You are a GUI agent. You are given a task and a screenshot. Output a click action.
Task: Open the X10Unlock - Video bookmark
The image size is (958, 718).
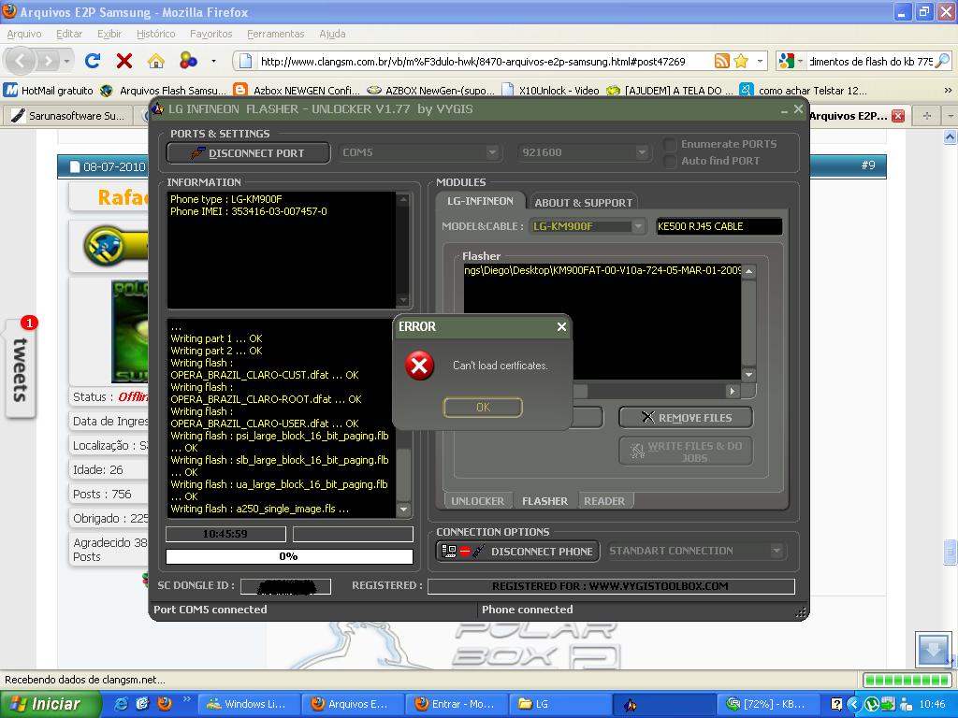[550, 91]
